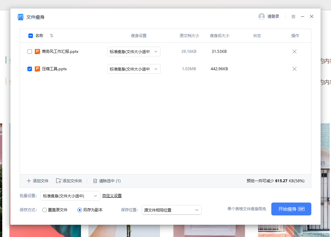Screen dimensions: 331x237
Task: Open slimming setting dropdown for 压缩工具.pptx
Action: click(x=134, y=69)
